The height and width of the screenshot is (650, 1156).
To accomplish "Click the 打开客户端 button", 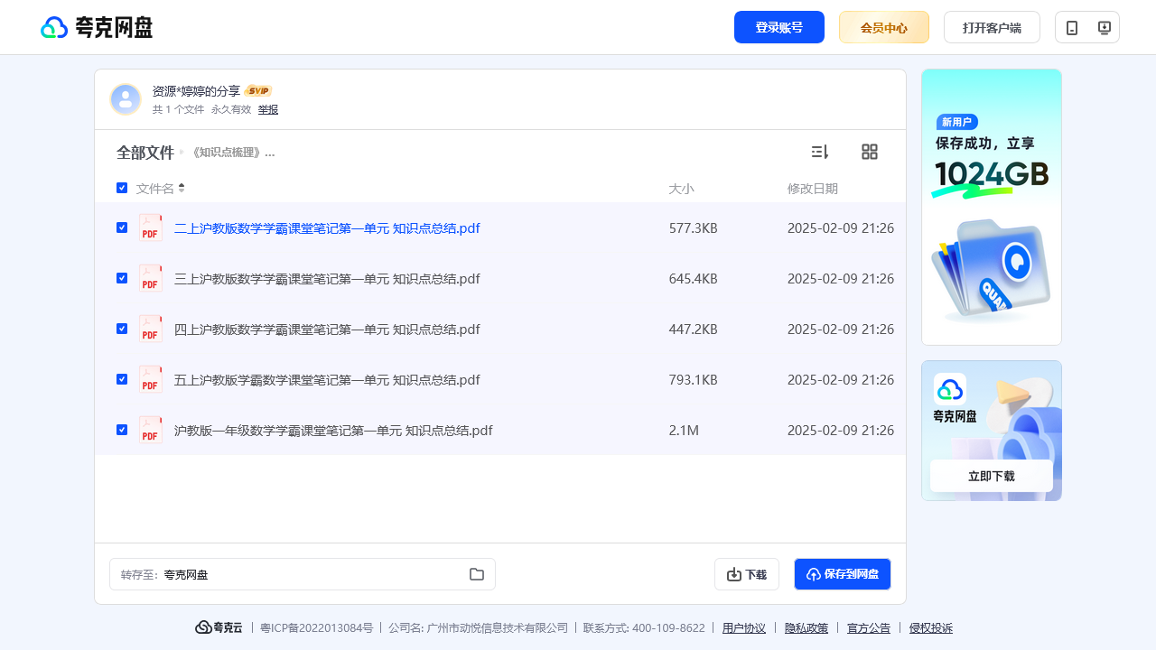I will click(992, 27).
